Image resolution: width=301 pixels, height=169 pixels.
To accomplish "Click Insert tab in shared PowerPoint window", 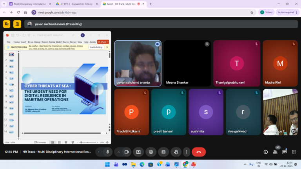I will click(x=24, y=42).
